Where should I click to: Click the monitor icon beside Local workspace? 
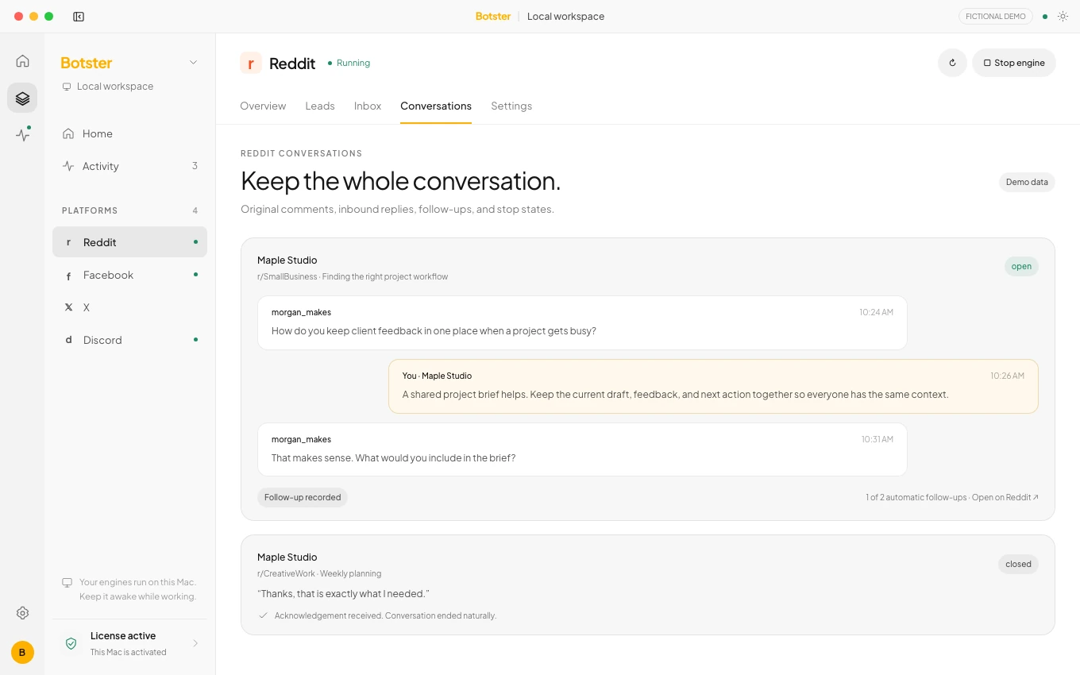[x=67, y=87]
